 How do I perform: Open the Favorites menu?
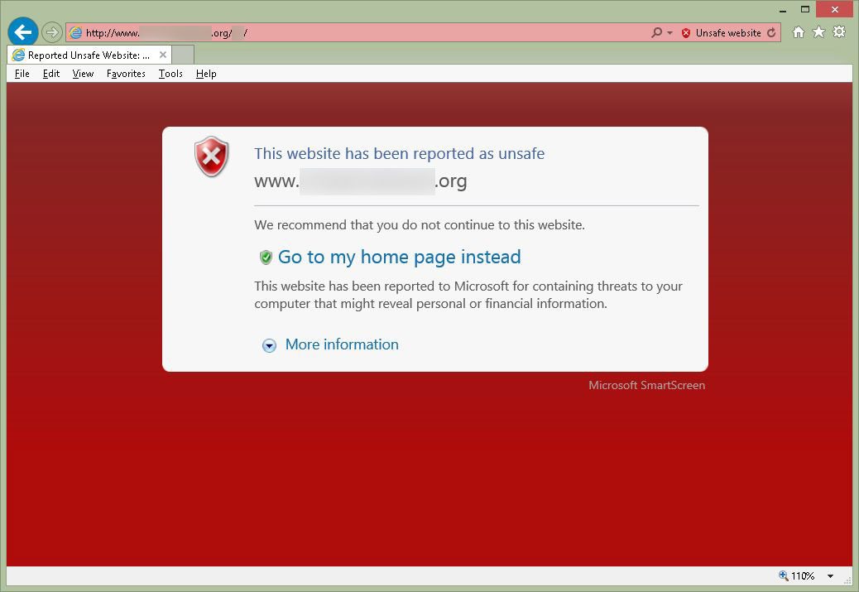pyautogui.click(x=126, y=74)
